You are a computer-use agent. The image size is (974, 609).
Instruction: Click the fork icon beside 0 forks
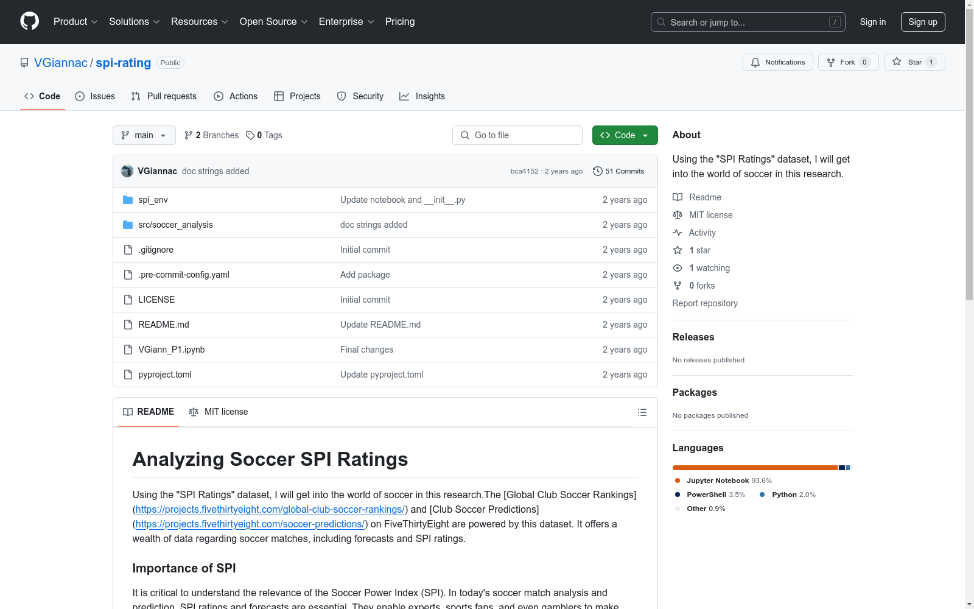click(x=678, y=286)
